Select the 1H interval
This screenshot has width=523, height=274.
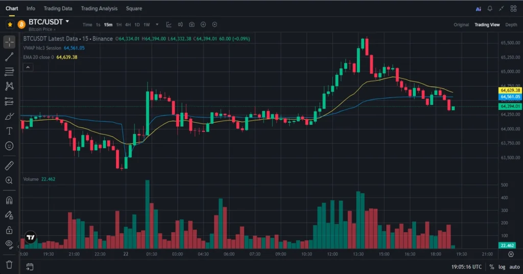click(x=118, y=24)
